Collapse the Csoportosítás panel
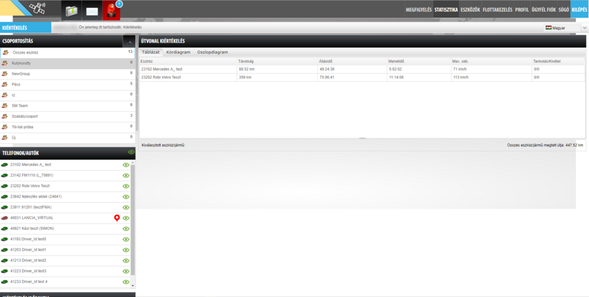 (x=130, y=41)
